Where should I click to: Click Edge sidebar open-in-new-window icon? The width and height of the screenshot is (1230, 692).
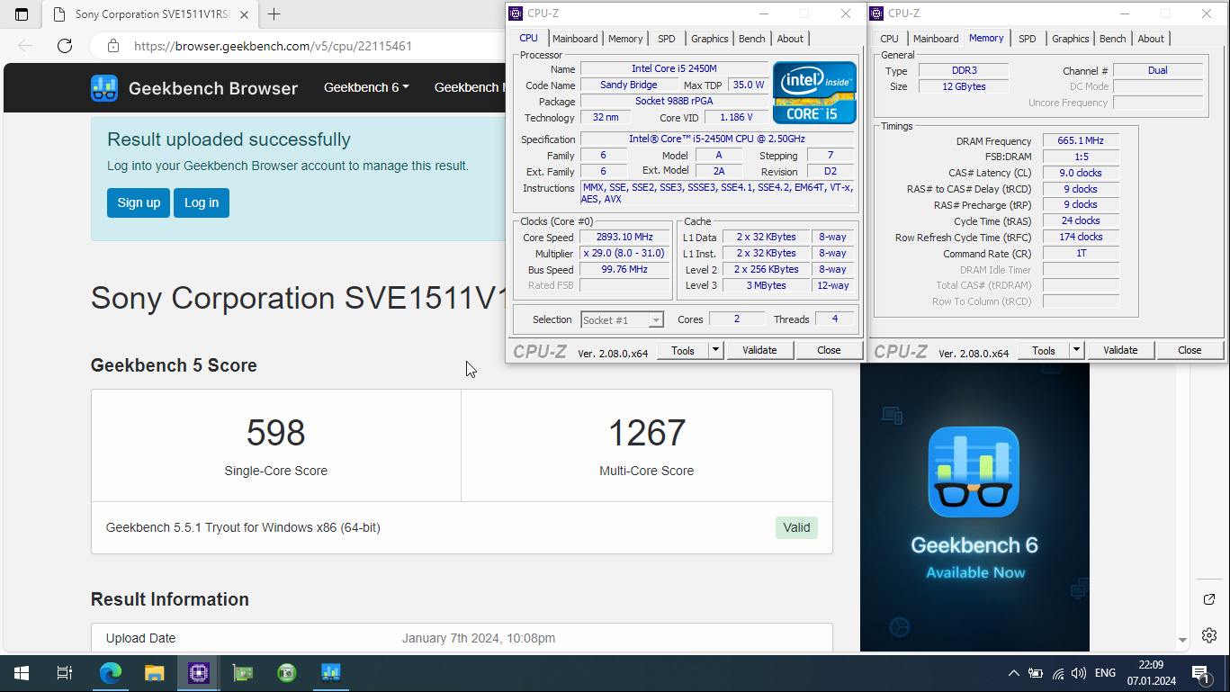(x=1209, y=599)
